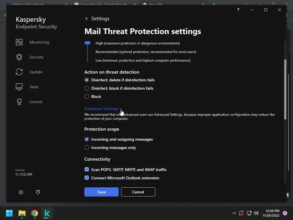Open the Windows Start menu

click(9, 213)
